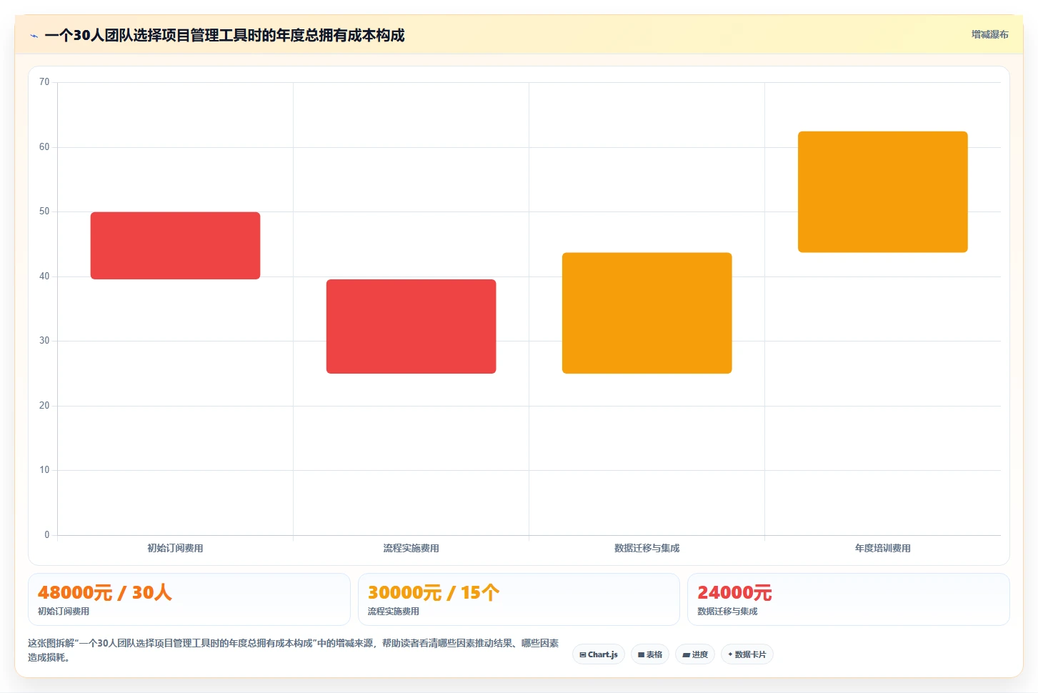Click the red 初始订阅费用 bar
1038x693 pixels.
(x=175, y=246)
